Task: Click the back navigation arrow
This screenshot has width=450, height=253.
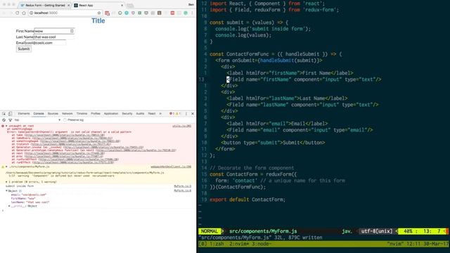Action: tap(4, 13)
